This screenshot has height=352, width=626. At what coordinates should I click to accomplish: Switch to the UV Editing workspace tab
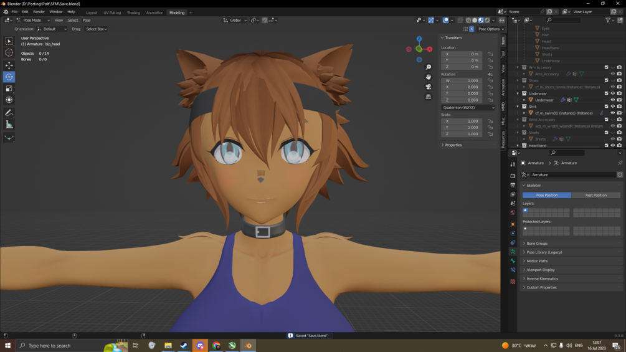(112, 12)
